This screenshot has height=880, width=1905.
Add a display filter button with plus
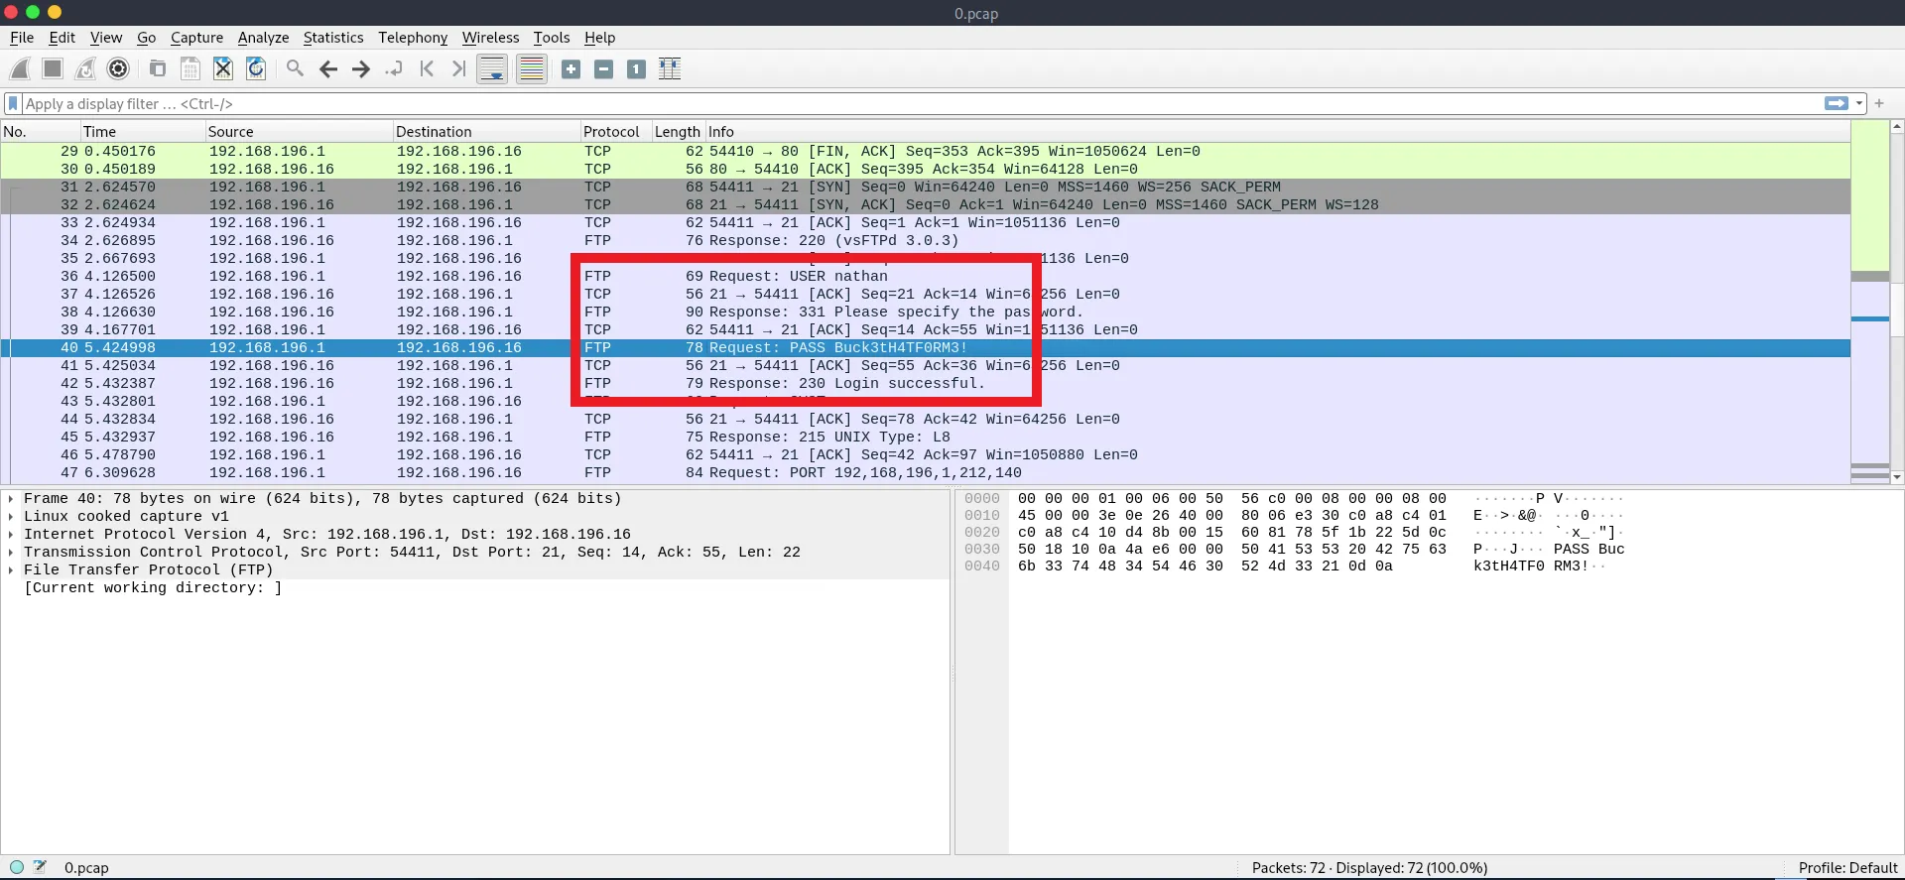pos(1879,103)
